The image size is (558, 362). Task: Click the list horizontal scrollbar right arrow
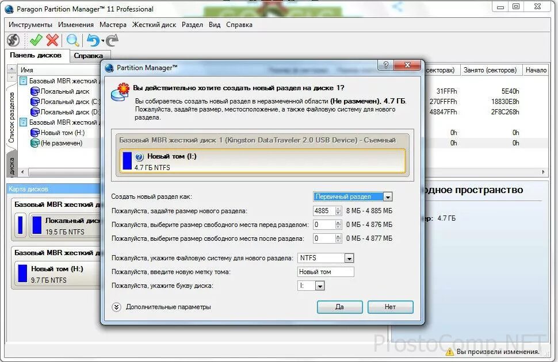544,172
